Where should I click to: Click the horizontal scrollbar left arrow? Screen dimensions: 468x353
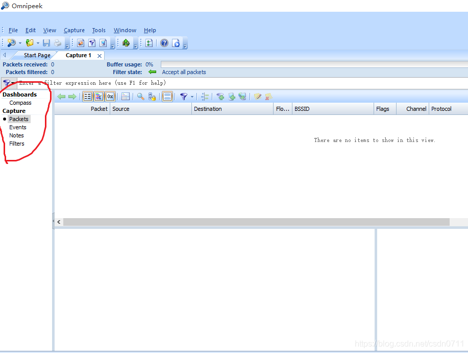point(59,222)
